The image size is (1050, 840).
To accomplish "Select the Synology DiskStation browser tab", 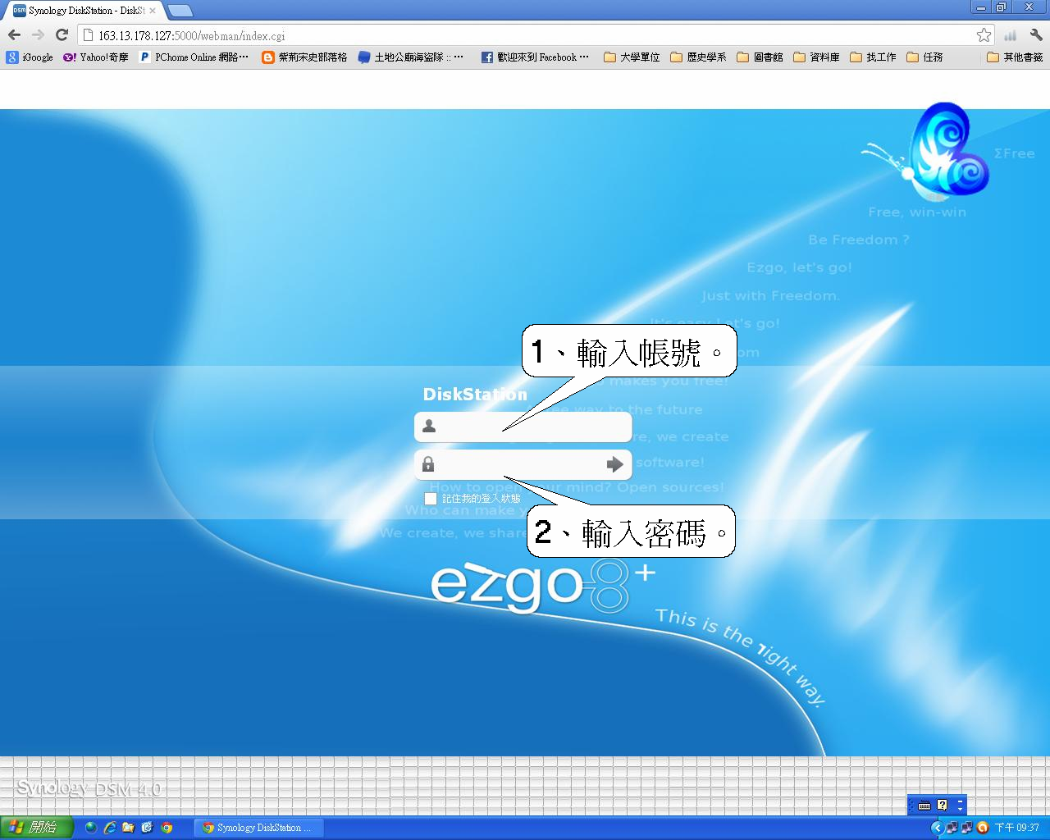I will [x=84, y=11].
